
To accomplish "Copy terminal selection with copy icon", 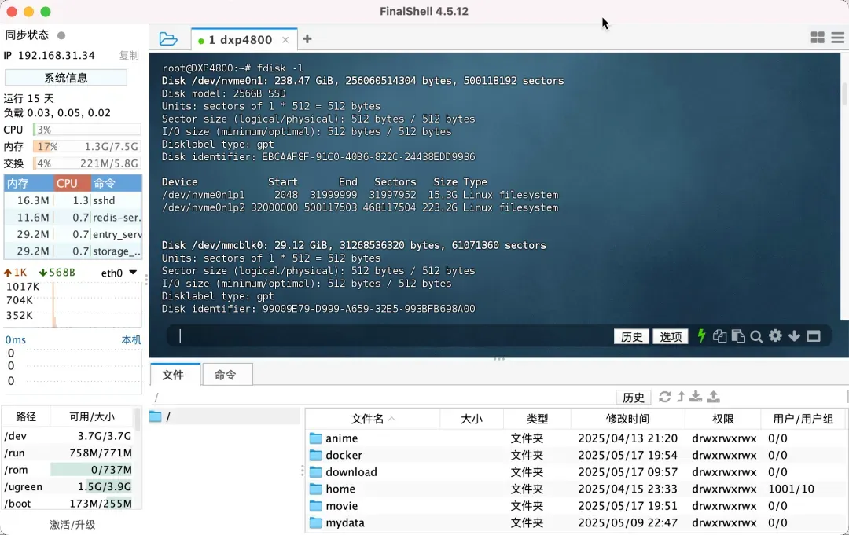I will [719, 336].
